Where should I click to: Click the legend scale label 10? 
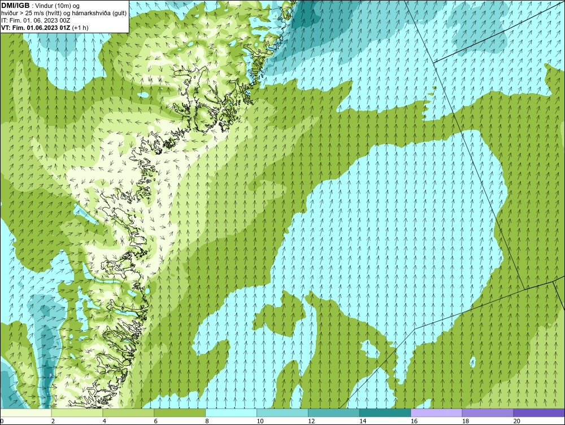(260, 421)
